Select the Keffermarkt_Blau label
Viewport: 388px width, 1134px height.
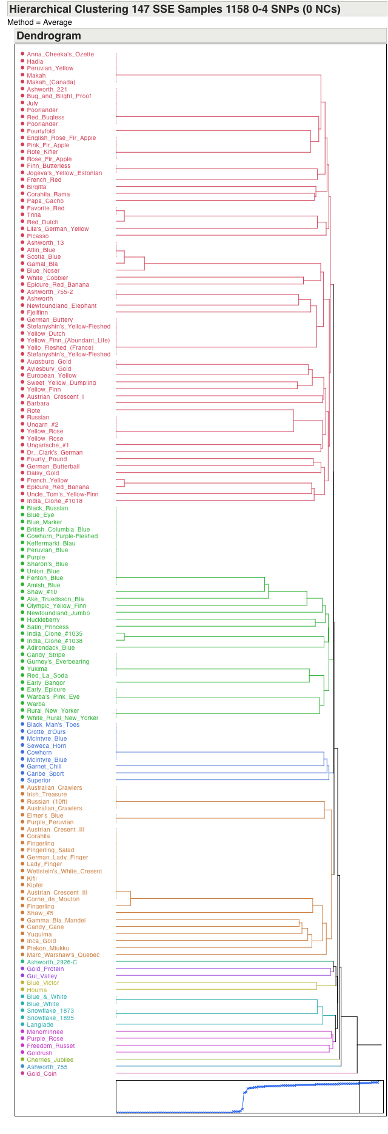point(51,544)
